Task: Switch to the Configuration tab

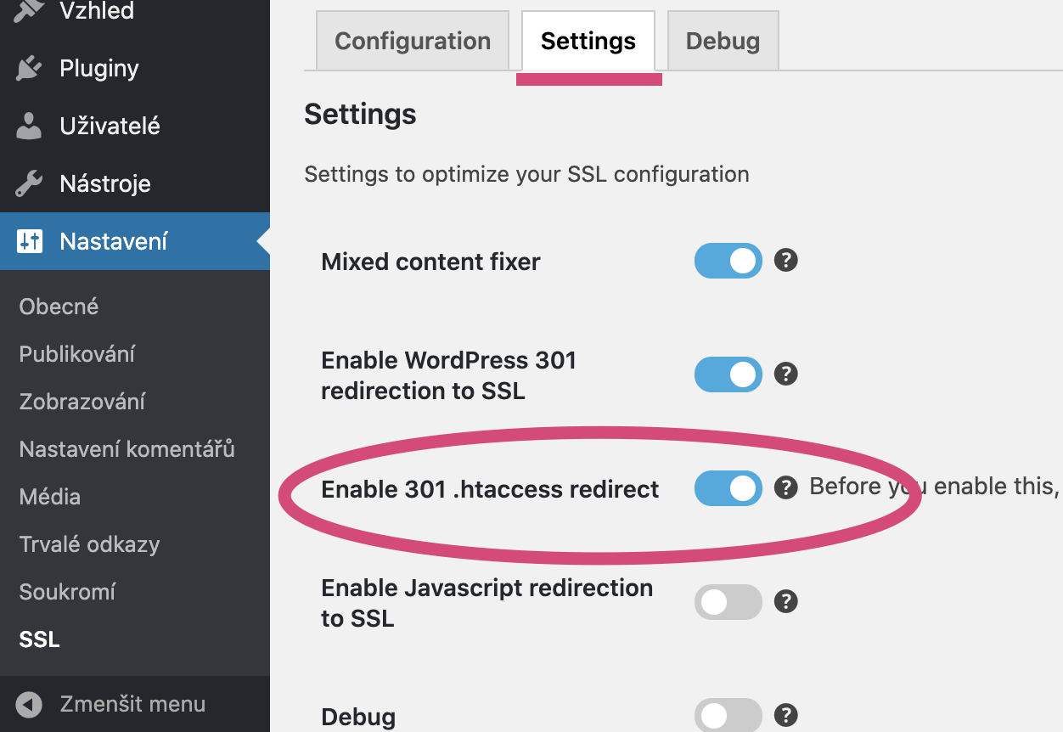Action: point(413,41)
